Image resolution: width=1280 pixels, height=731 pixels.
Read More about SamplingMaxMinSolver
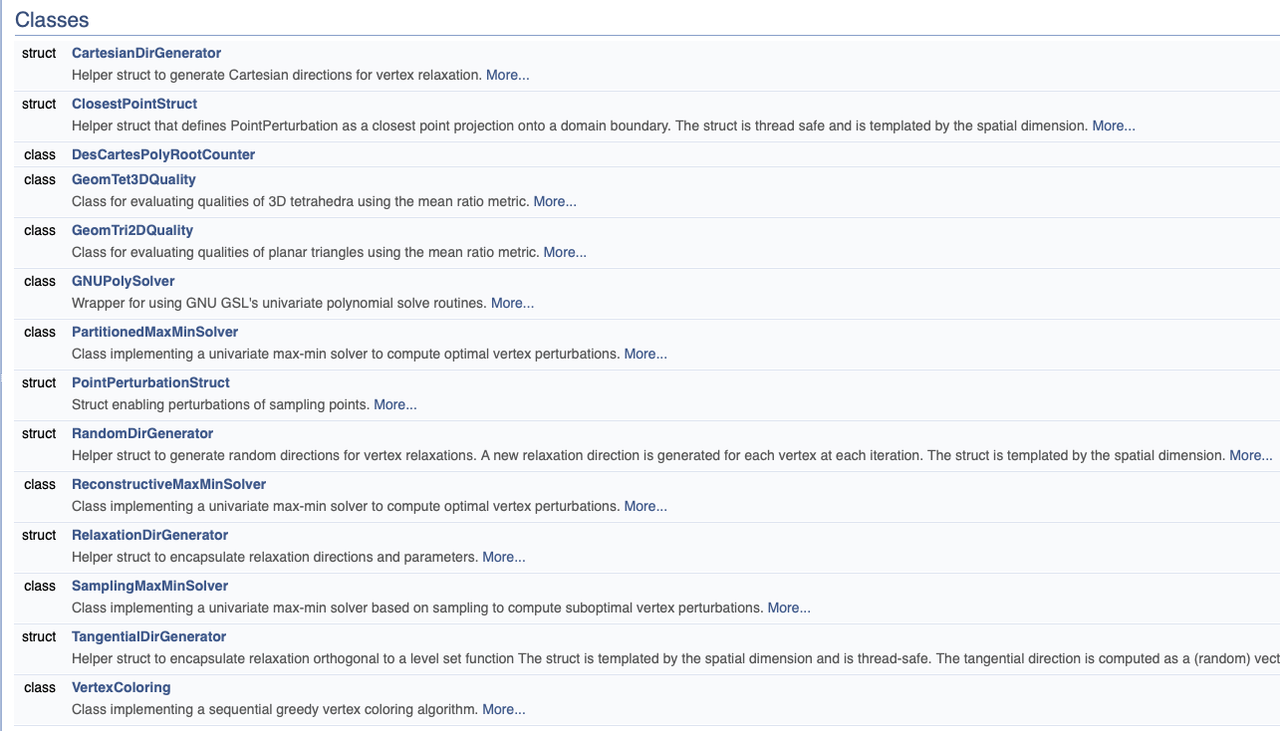point(789,608)
